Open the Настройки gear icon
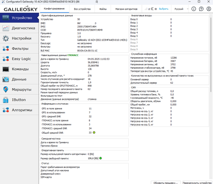The width and height of the screenshot is (213, 184). [x=6, y=38]
